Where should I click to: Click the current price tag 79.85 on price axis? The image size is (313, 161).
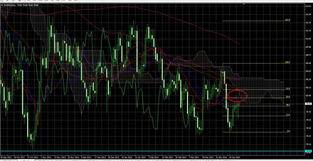click(308, 104)
